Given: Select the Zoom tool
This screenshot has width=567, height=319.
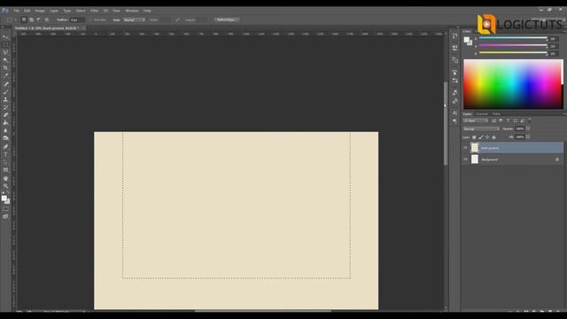Looking at the screenshot, I should (x=5, y=186).
